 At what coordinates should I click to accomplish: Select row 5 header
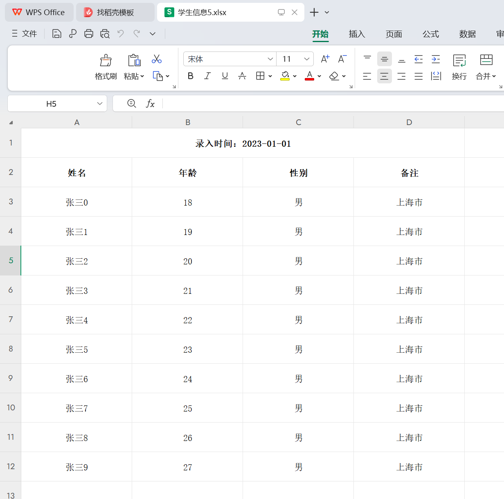point(11,261)
